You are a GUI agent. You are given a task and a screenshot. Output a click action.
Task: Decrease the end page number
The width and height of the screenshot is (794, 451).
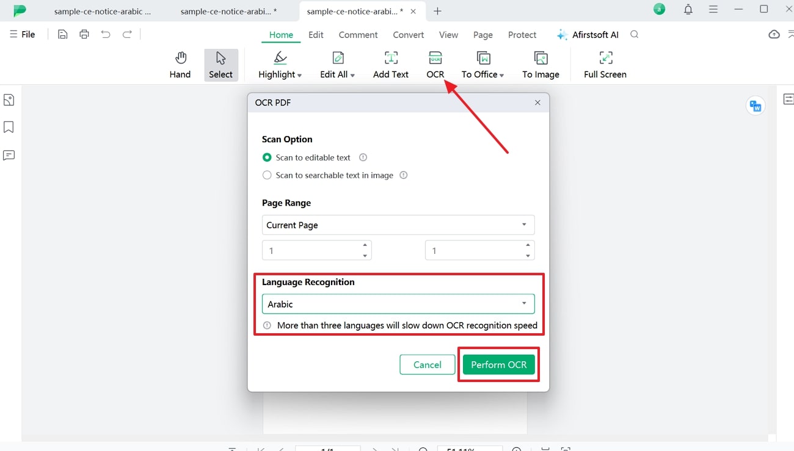(528, 256)
